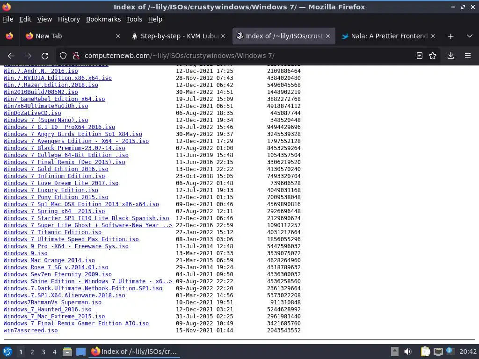
Task: Open the Firefox hamburger application menu
Action: click(x=468, y=56)
